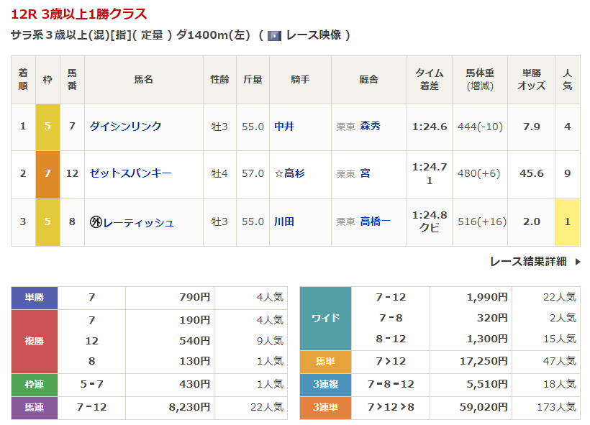
Task: Click the 馬連 payout label
Action: (35, 408)
